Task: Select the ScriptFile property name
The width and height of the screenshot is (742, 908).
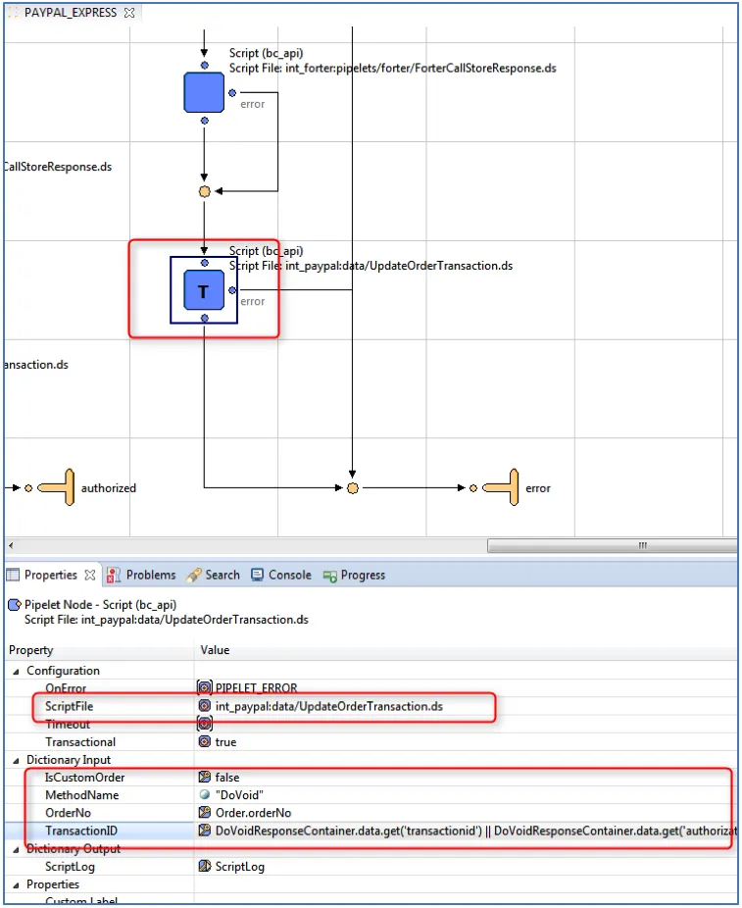Action: [69, 706]
